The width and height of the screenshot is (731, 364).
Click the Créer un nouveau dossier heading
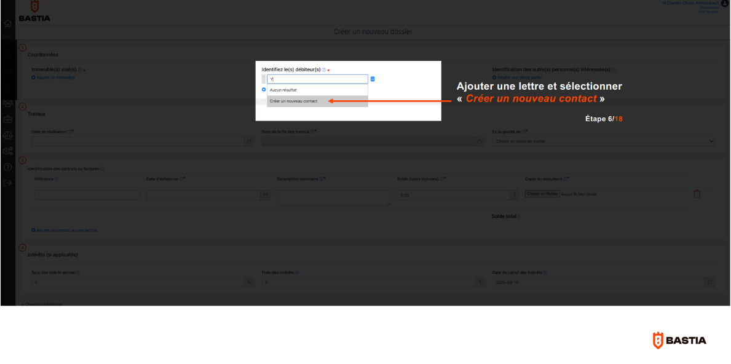click(373, 32)
